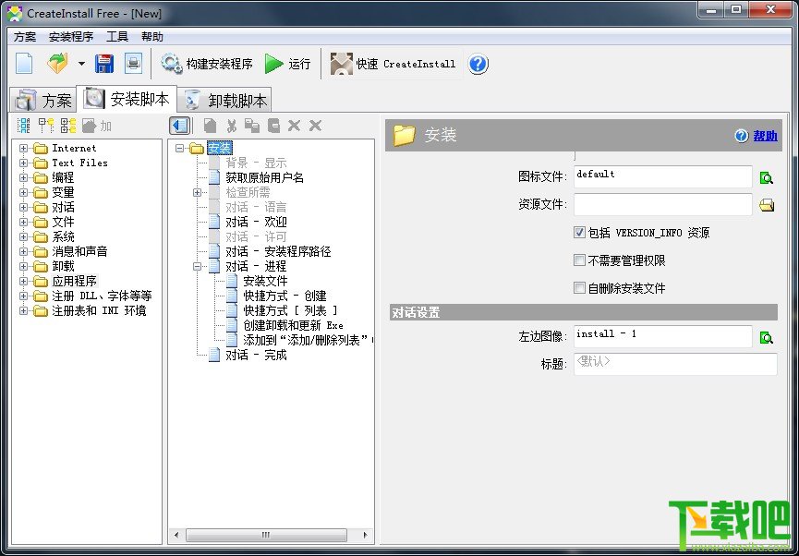Select 对话 - 欢迎 script item
Image resolution: width=799 pixels, height=556 pixels.
(256, 223)
